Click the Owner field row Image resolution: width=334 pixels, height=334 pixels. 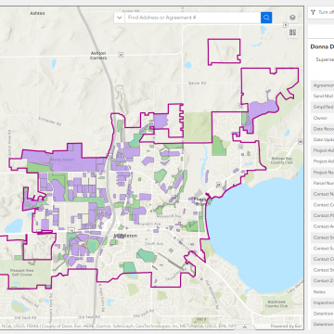point(322,118)
